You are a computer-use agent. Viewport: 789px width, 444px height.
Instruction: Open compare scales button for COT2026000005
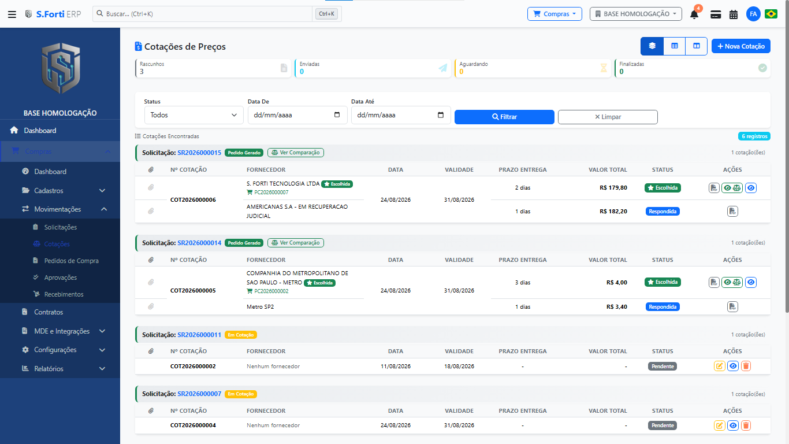732,283
